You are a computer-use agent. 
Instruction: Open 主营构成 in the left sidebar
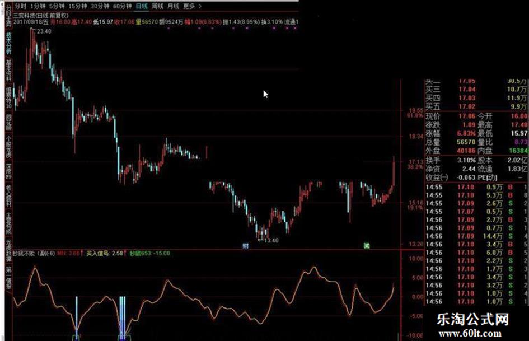8,223
